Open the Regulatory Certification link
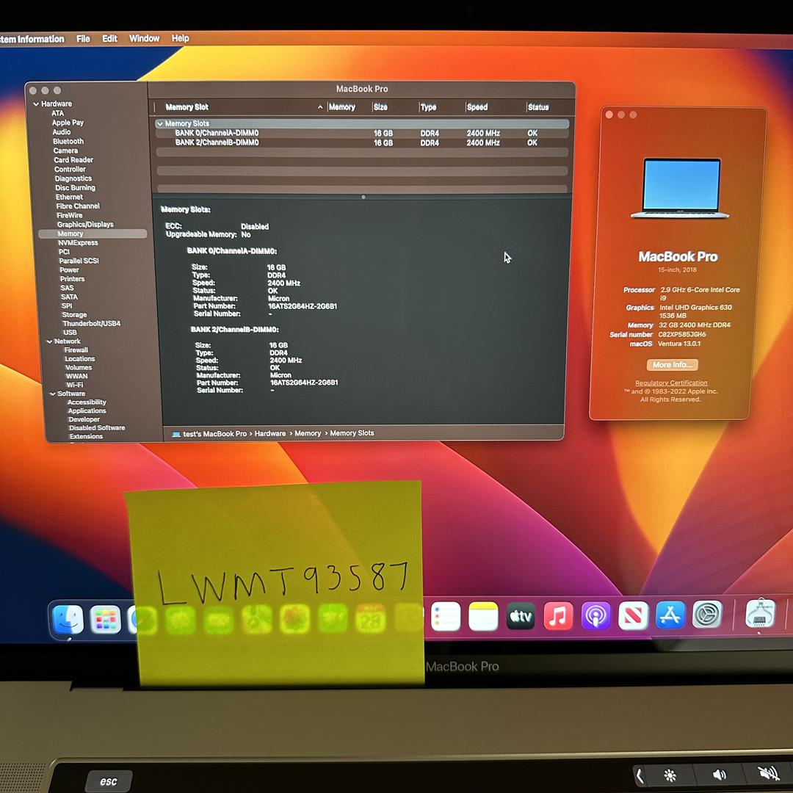 pos(671,383)
